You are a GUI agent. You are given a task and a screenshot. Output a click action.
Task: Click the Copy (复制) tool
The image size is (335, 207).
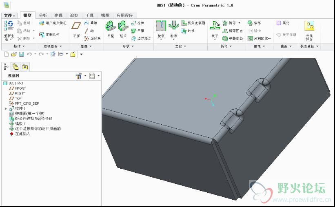[24, 23]
